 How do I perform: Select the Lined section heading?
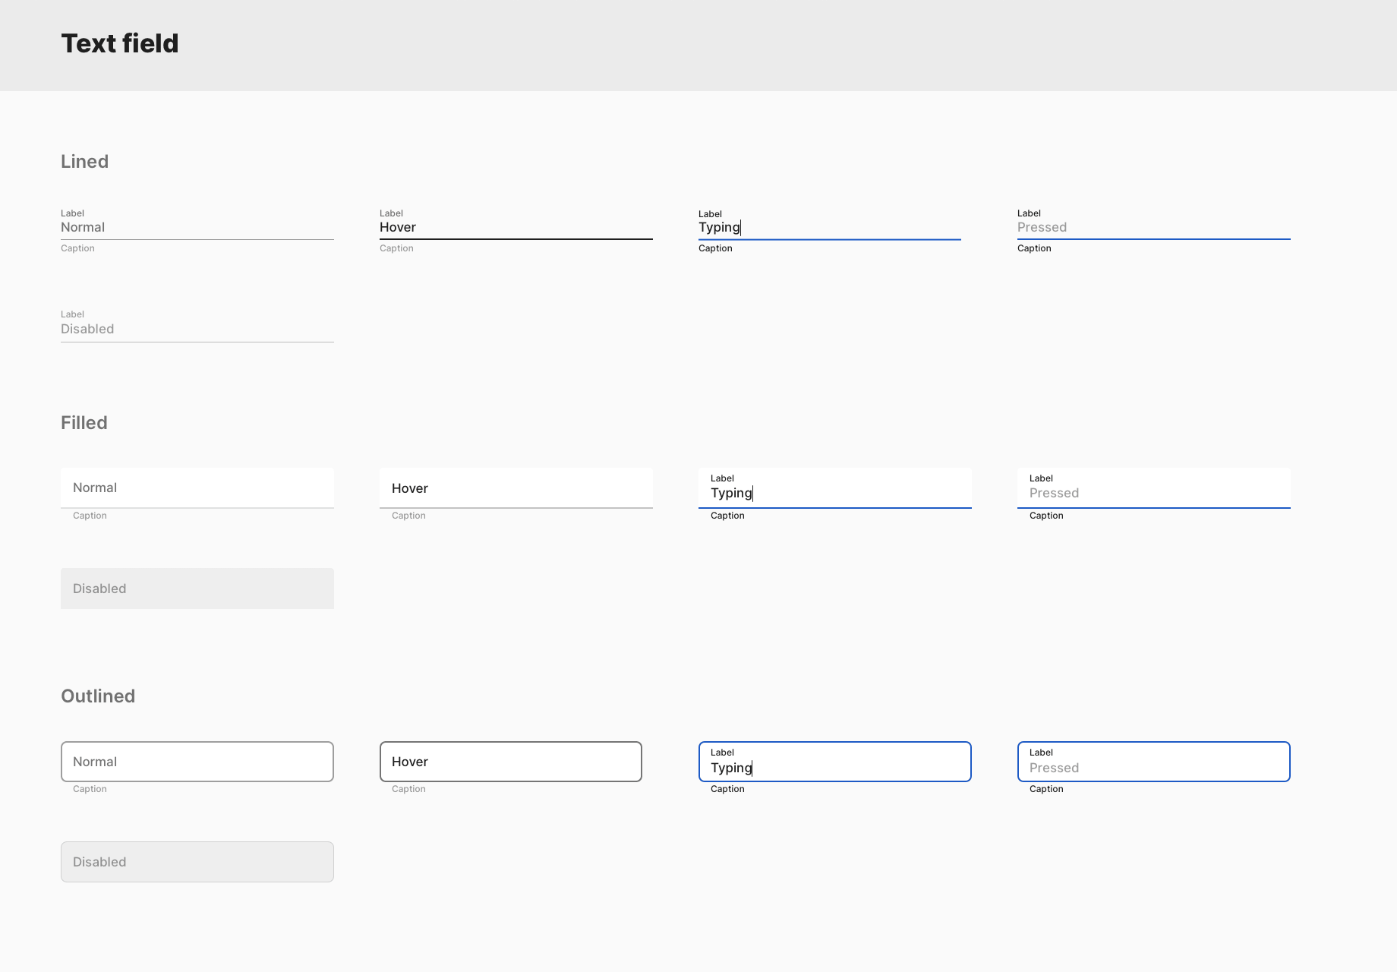coord(84,161)
